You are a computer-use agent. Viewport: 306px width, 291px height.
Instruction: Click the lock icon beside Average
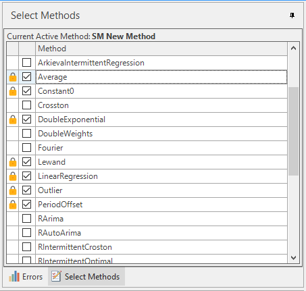pyautogui.click(x=13, y=77)
